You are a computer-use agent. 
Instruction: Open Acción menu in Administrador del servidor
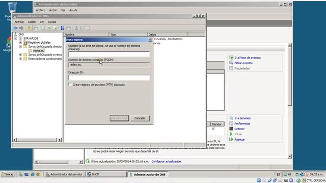pyautogui.click(x=53, y=10)
